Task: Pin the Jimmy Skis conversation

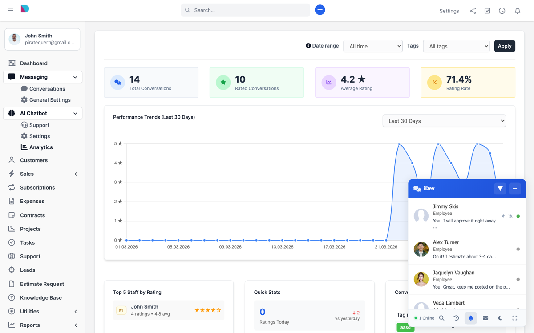Action: pos(503,216)
